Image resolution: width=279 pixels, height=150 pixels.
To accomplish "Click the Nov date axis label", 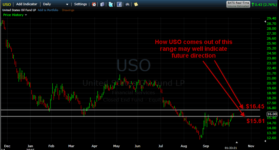I will [x=251, y=146].
